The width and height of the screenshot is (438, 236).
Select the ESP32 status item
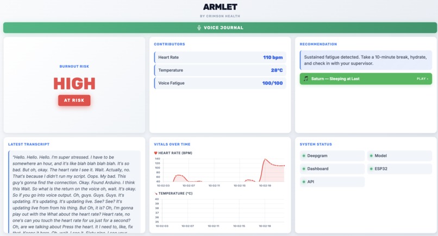(x=399, y=169)
